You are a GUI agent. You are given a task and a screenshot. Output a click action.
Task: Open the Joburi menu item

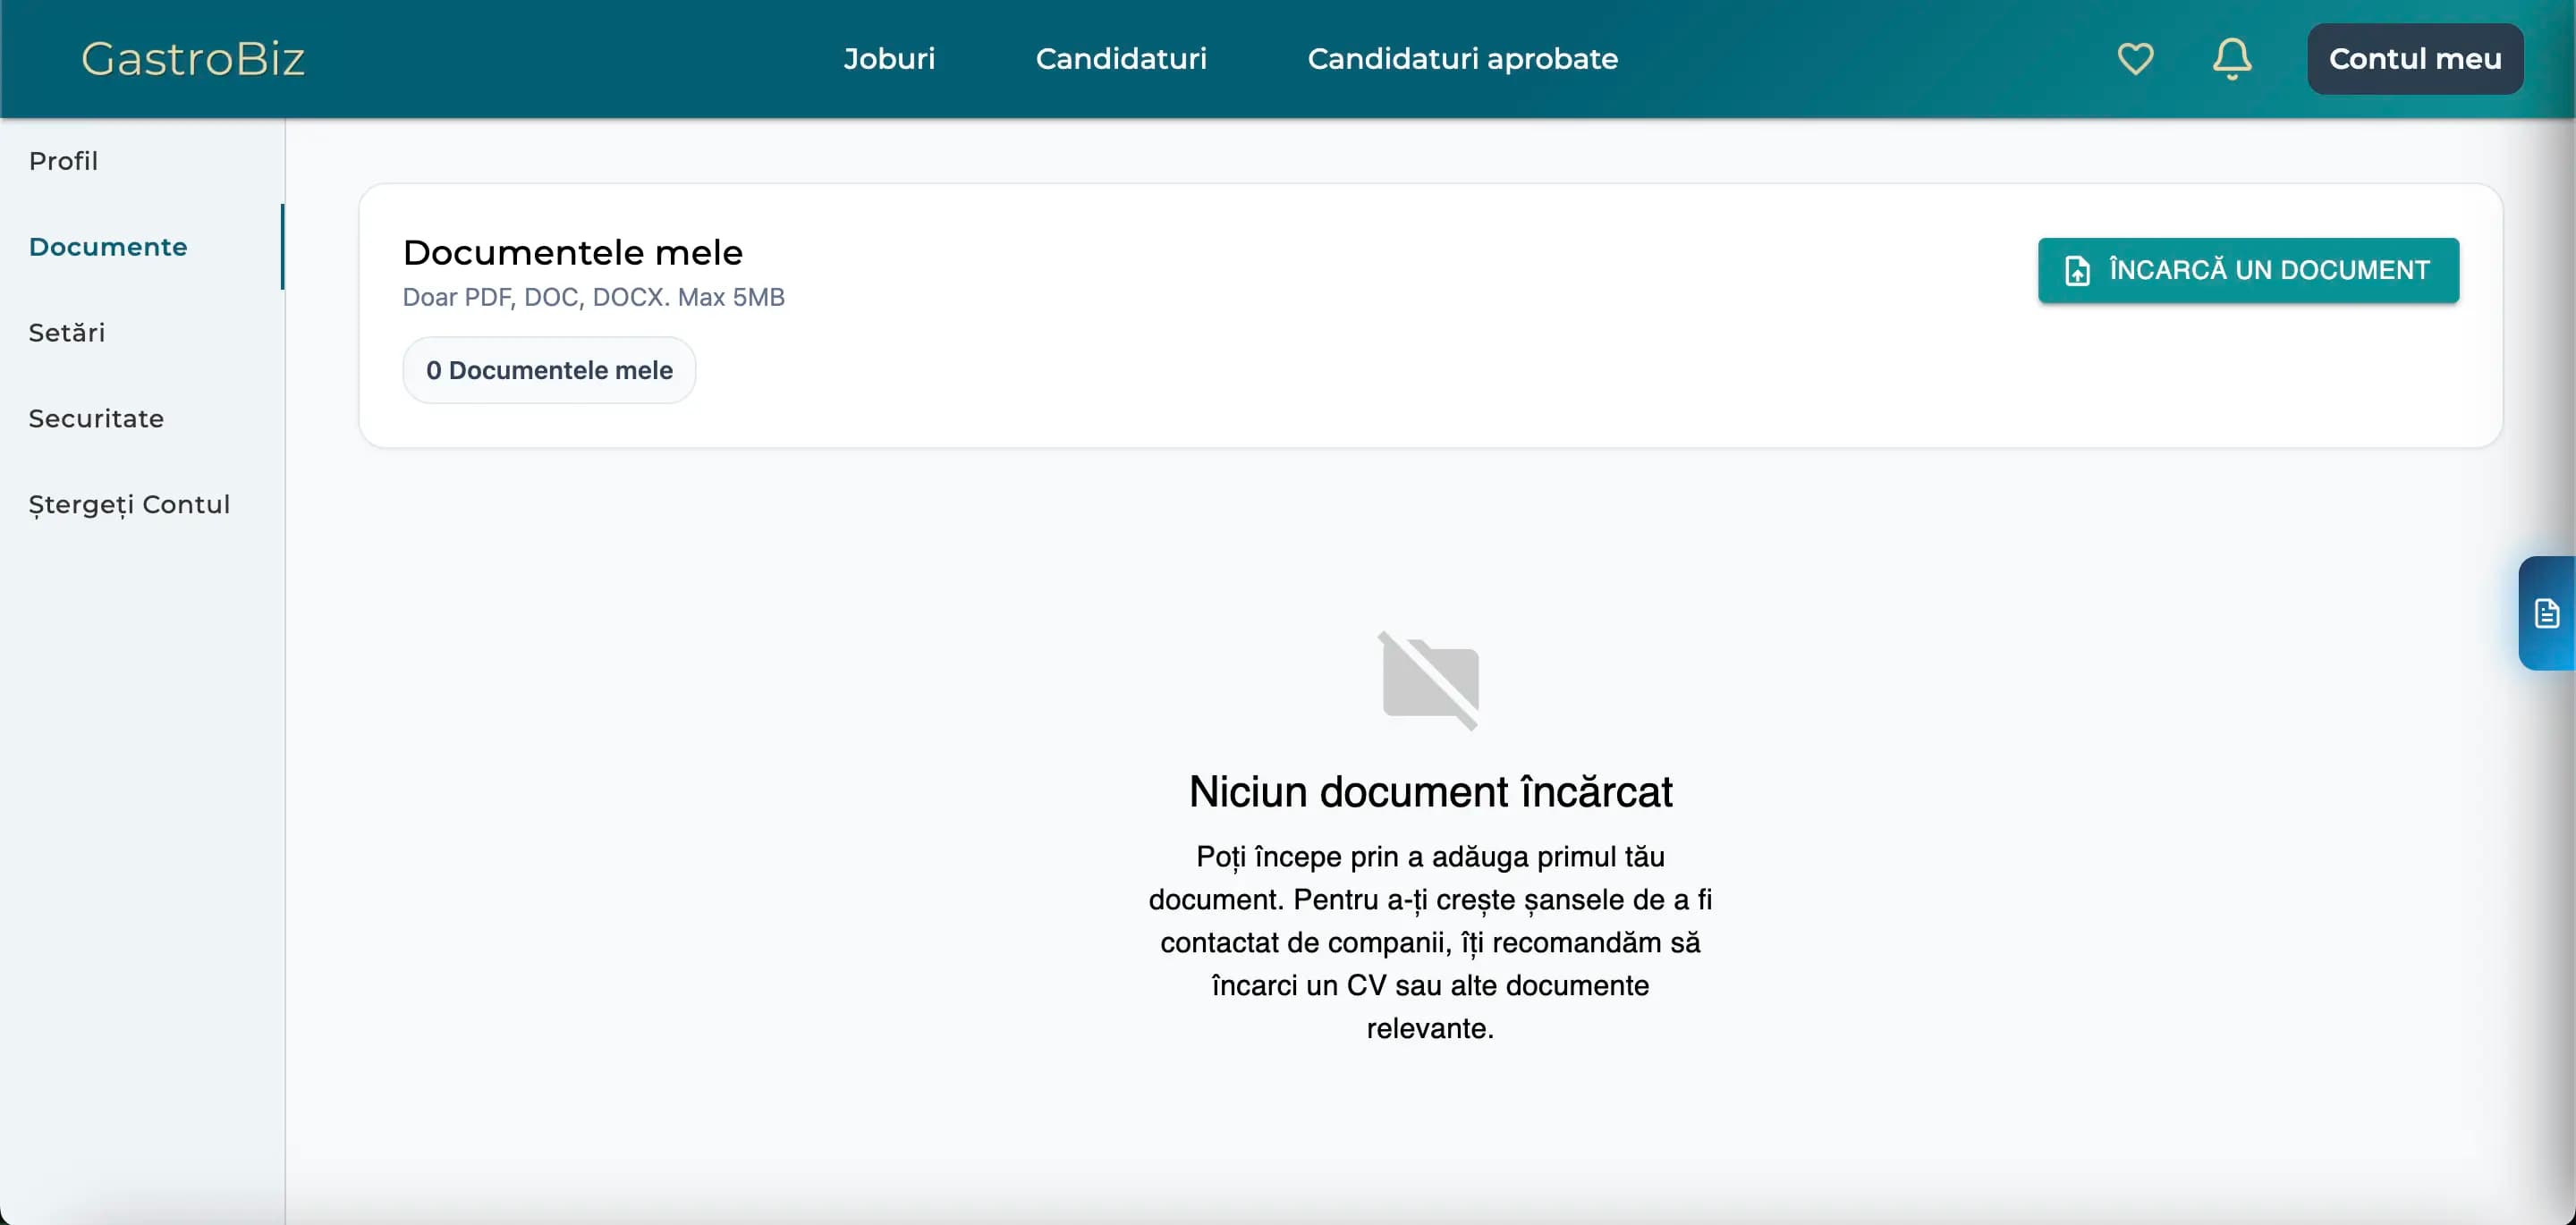[x=889, y=59]
